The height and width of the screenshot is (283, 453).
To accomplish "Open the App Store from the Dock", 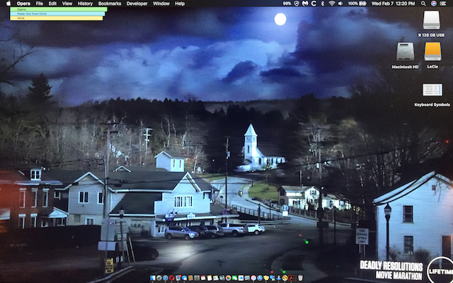I will coord(260,278).
